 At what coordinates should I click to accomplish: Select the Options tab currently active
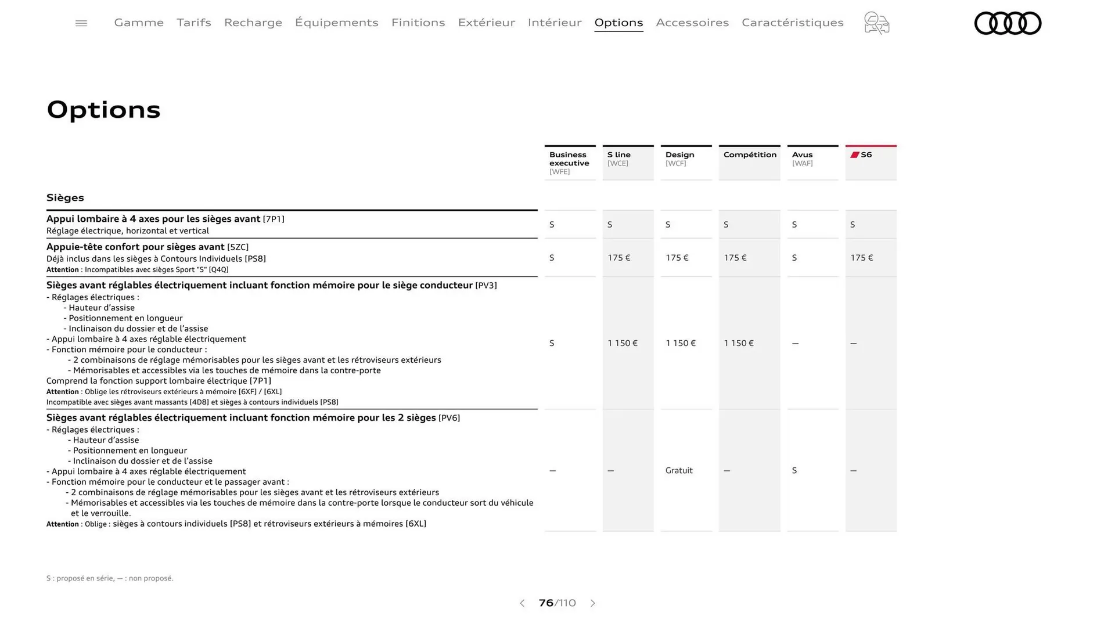(618, 23)
